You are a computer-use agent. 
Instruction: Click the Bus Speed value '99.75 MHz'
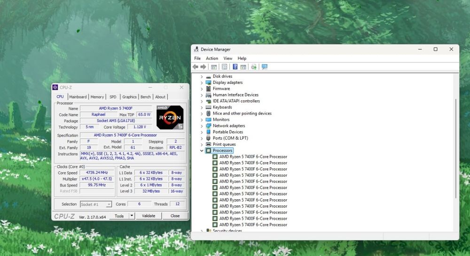[97, 185]
